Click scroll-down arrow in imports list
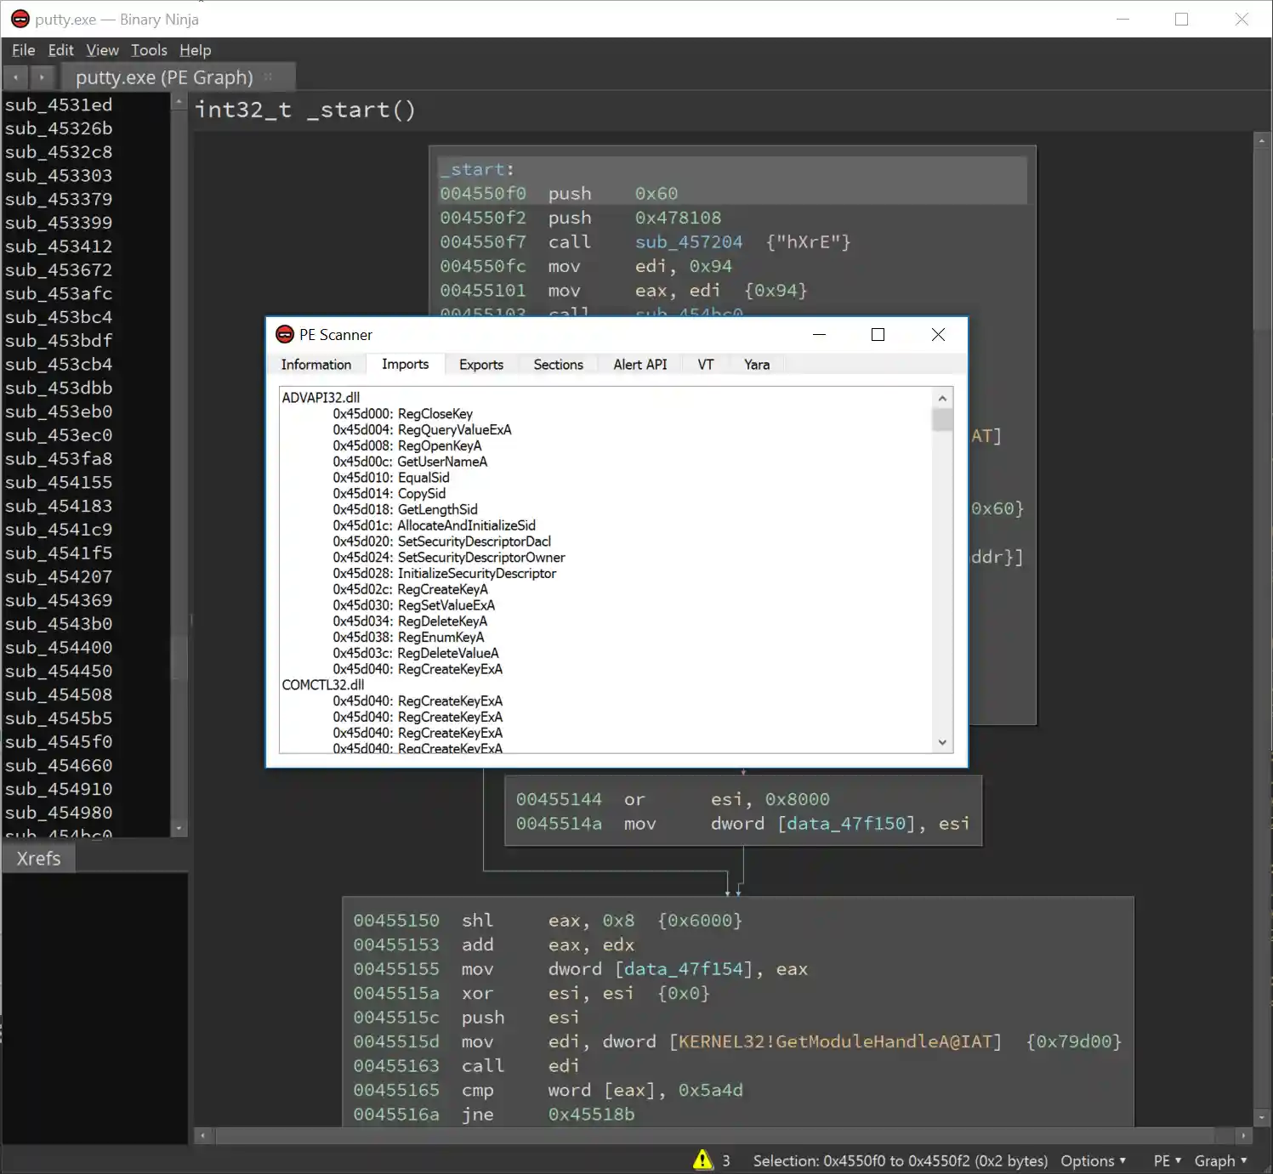The image size is (1273, 1174). tap(942, 742)
